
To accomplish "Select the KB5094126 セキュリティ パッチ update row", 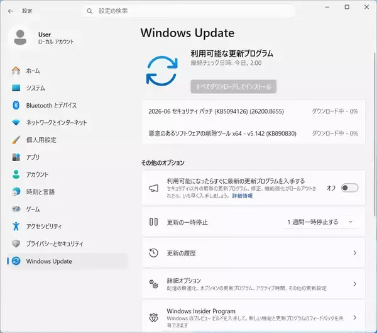I will pyautogui.click(x=254, y=111).
